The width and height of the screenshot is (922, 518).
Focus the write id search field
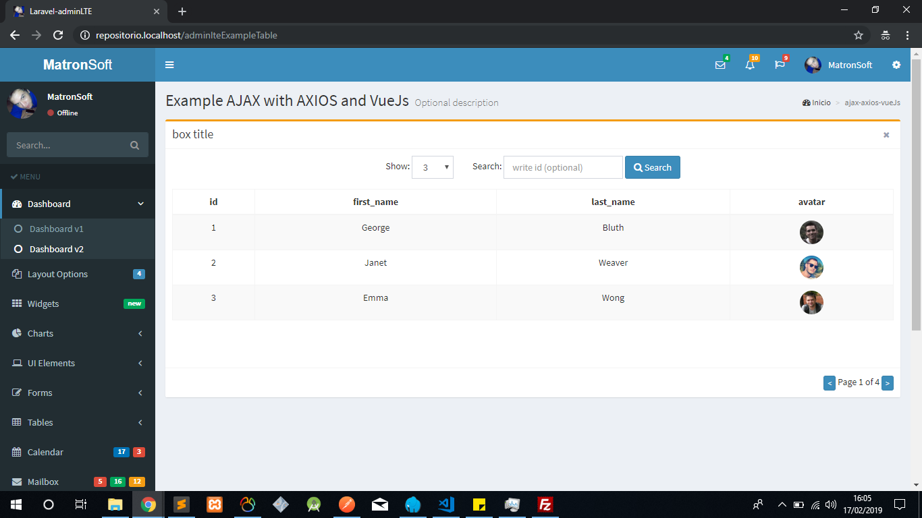pos(563,167)
